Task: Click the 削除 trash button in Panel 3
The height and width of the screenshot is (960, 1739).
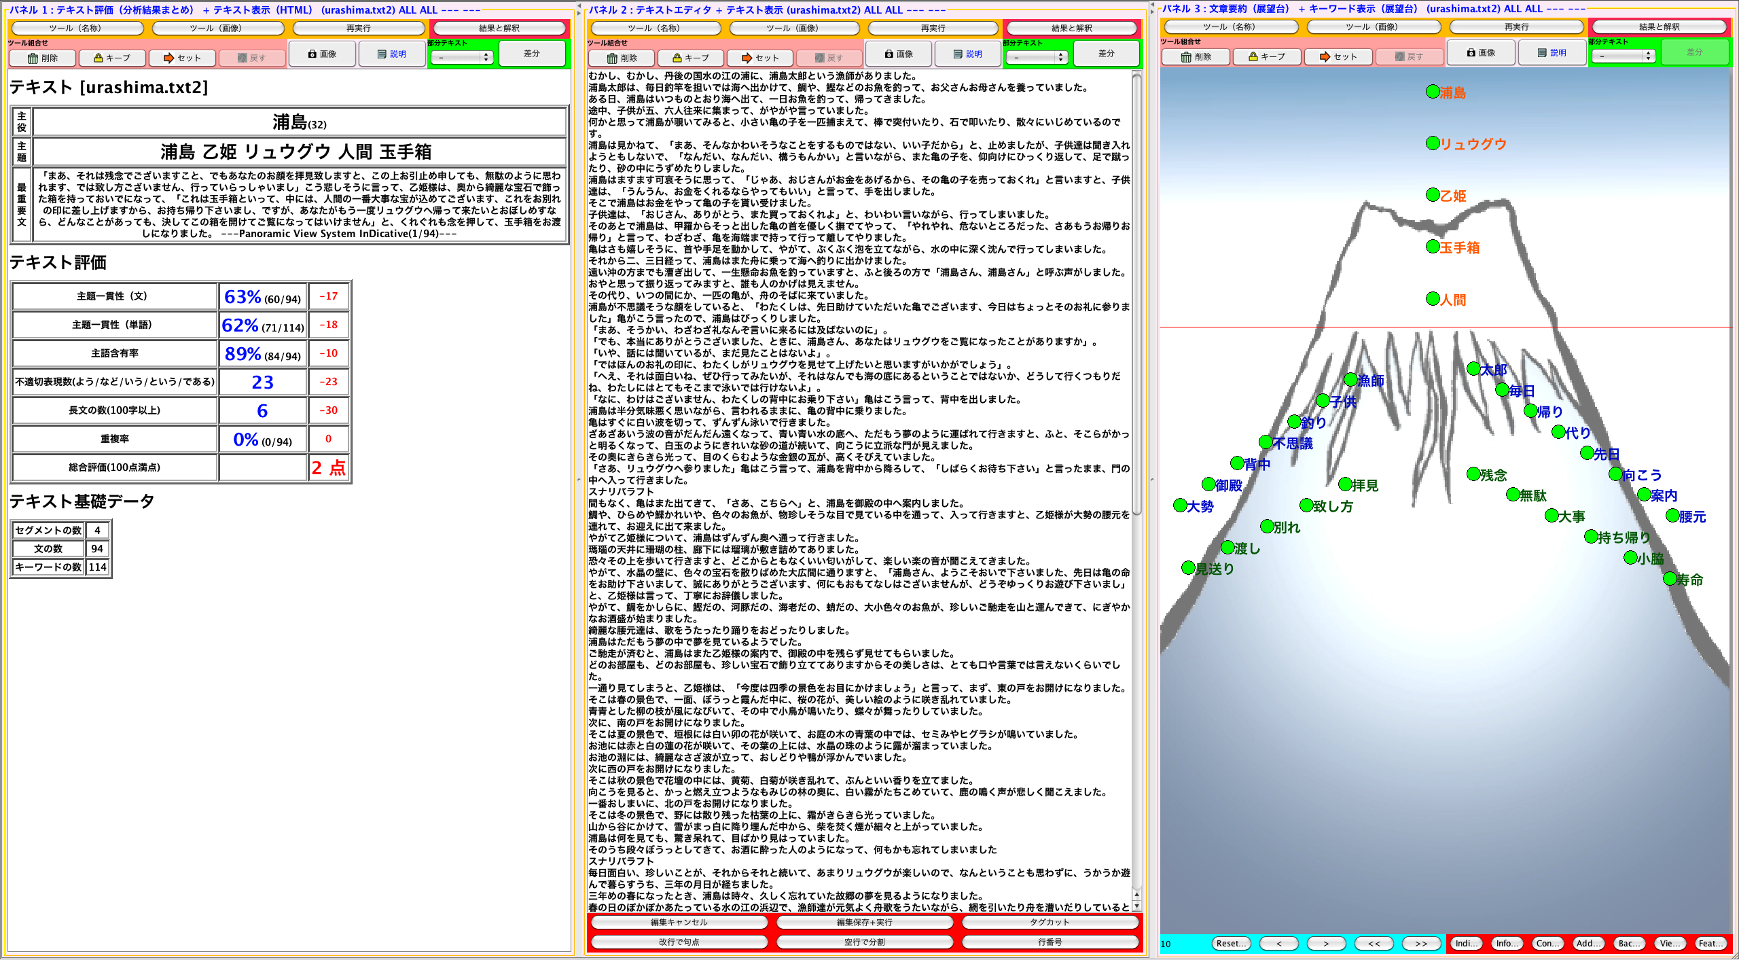Action: [x=1196, y=56]
